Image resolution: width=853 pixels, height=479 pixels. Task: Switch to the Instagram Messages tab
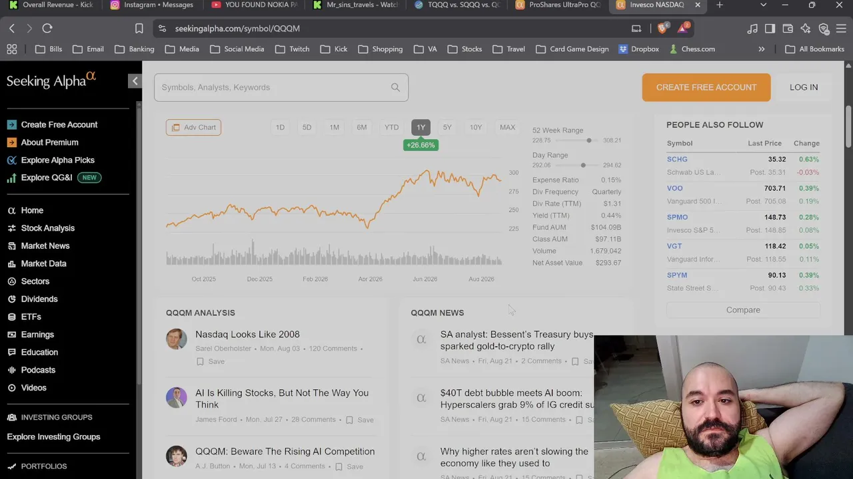tap(152, 5)
